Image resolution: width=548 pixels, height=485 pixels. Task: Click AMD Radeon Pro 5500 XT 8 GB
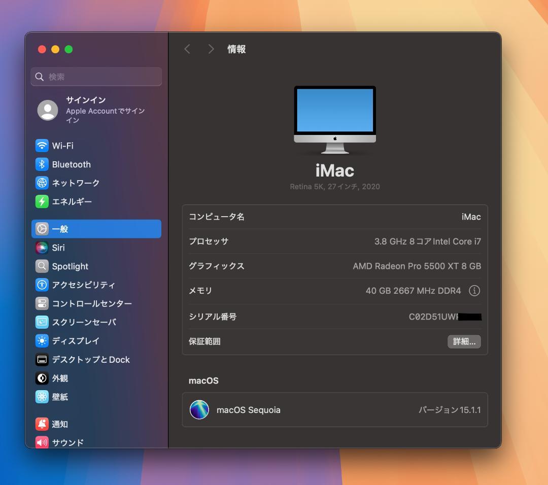[x=417, y=266]
